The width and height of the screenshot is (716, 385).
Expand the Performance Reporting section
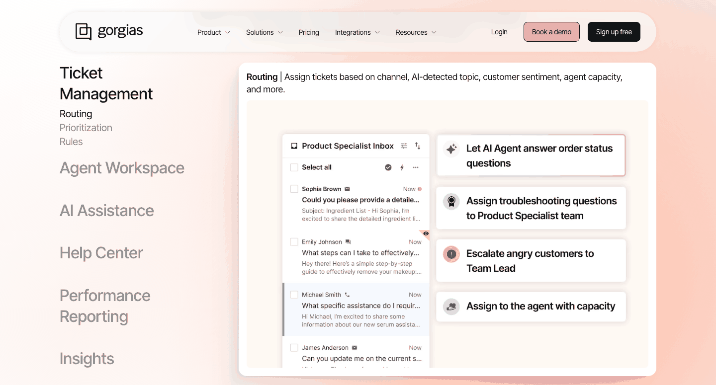coord(105,306)
